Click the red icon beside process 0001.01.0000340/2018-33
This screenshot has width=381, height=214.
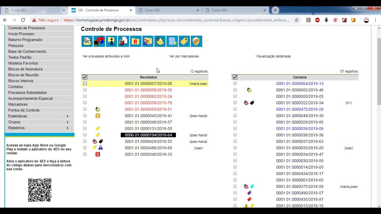(x=98, y=154)
